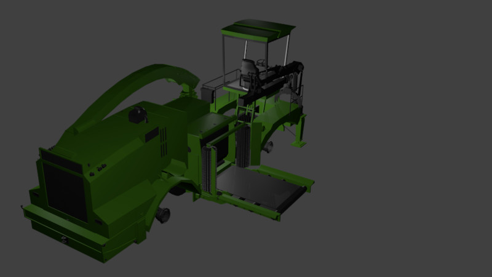
Task: Select the black cap atop the engine hood
Action: coord(138,114)
